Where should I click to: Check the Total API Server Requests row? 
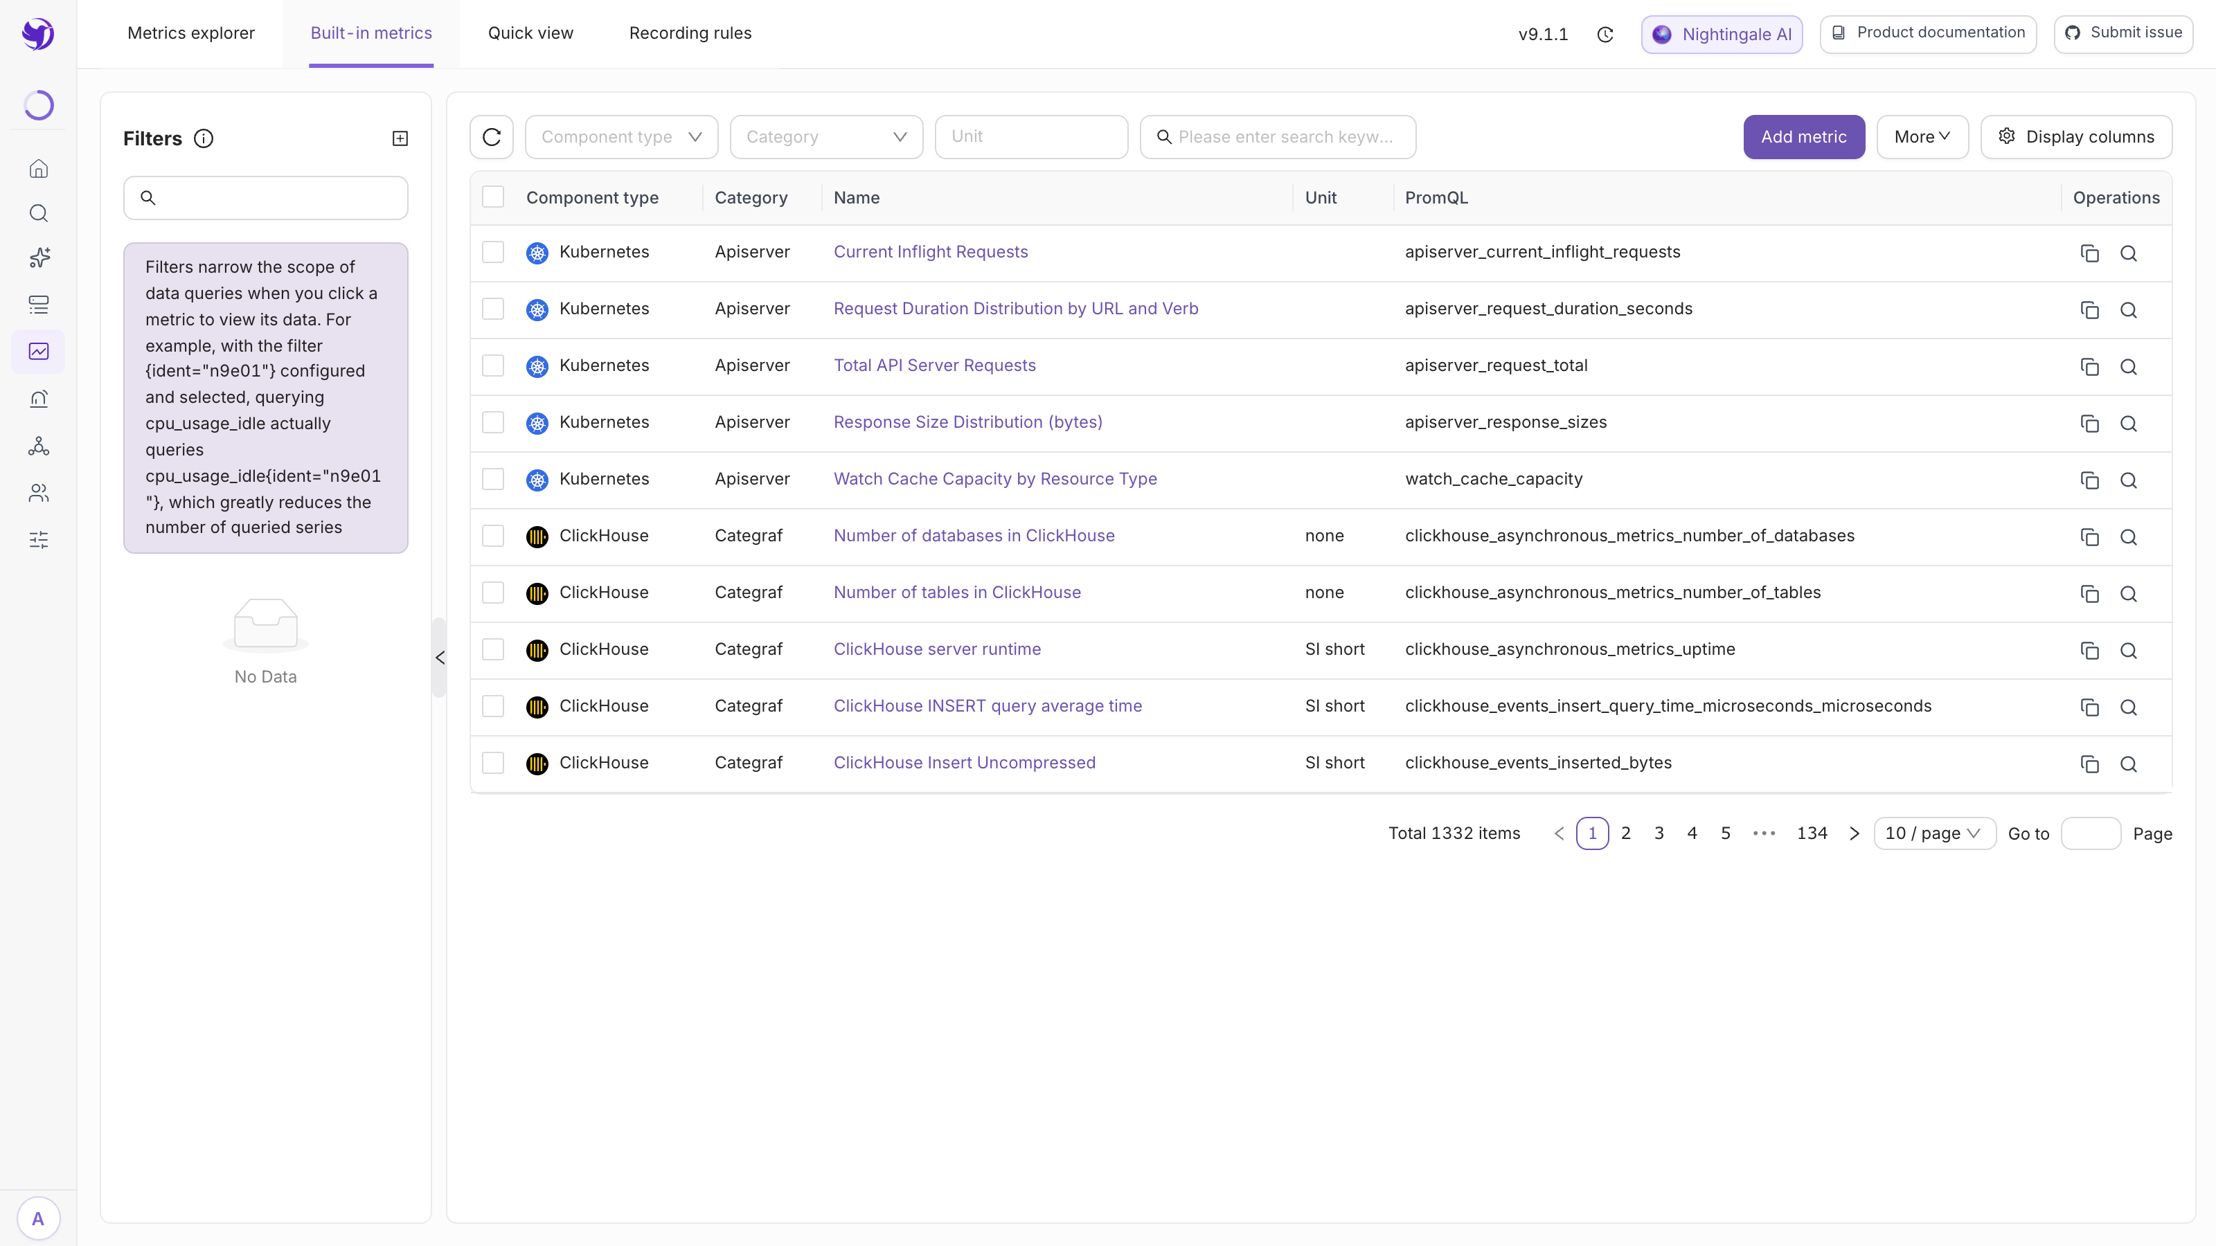point(493,365)
